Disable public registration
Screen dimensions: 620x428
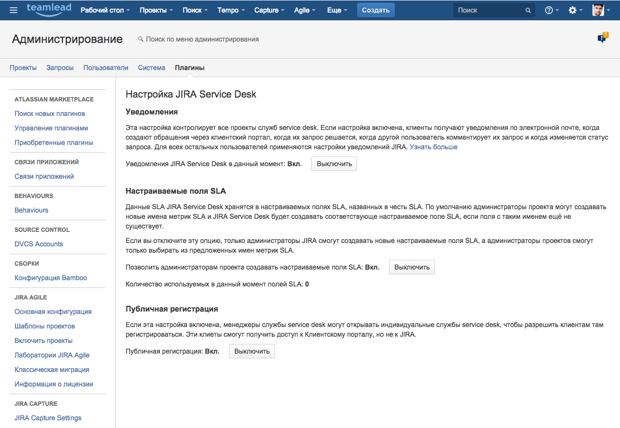252,351
